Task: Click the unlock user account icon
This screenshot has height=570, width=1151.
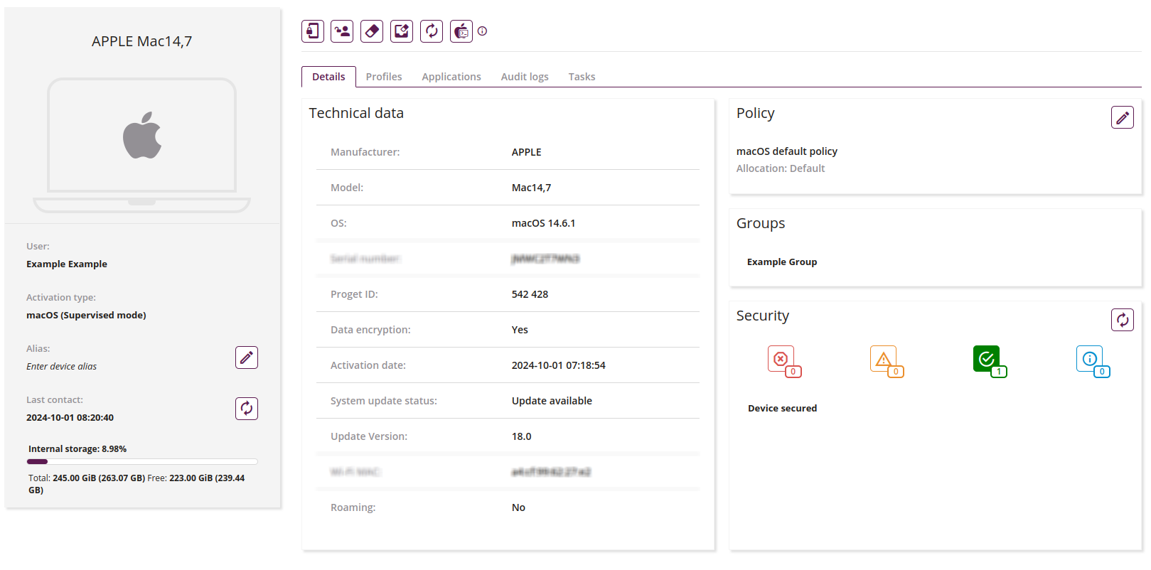Action: [342, 31]
